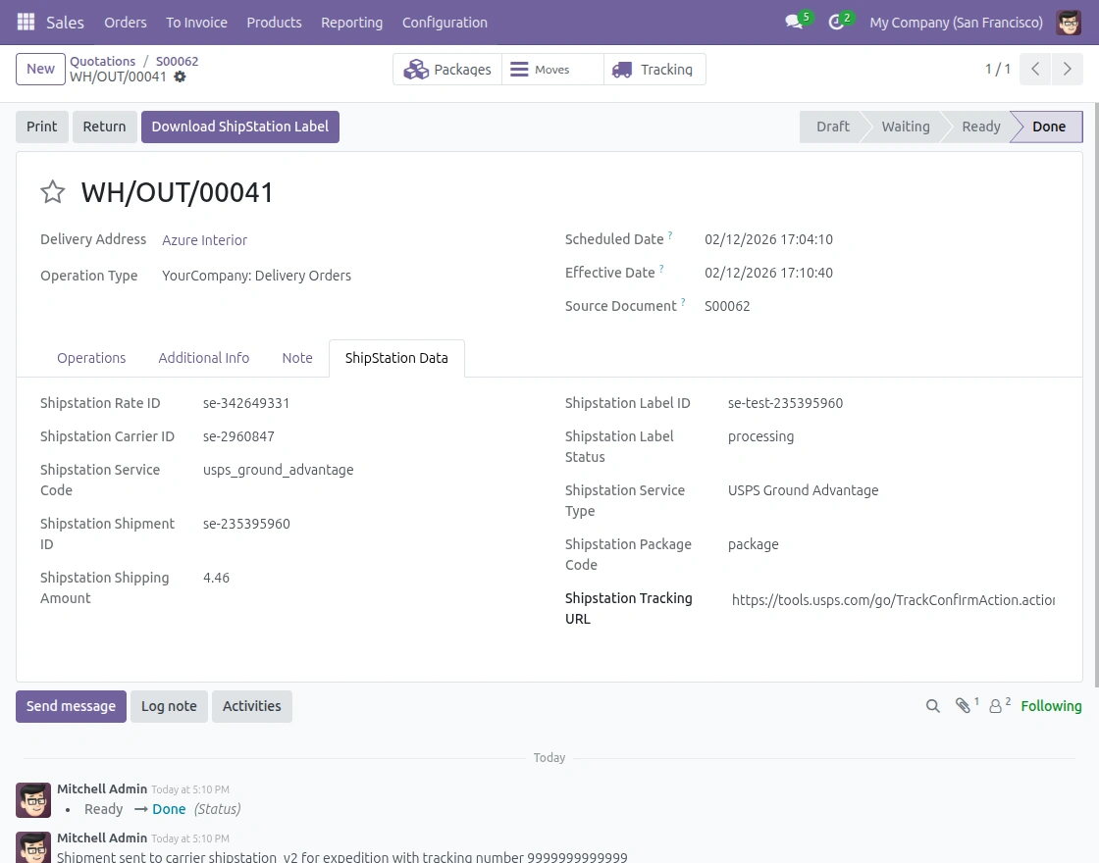Switch to the Operations tab
The width and height of the screenshot is (1099, 863).
pyautogui.click(x=91, y=358)
